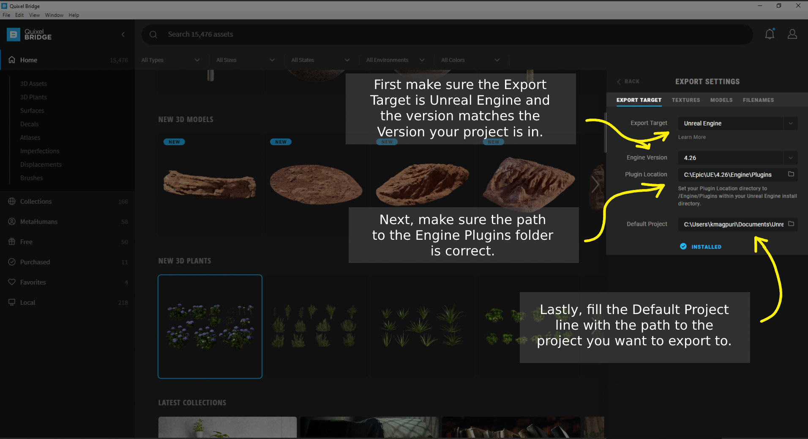Focus the Search 15,476 assets field
808x439 pixels.
447,34
